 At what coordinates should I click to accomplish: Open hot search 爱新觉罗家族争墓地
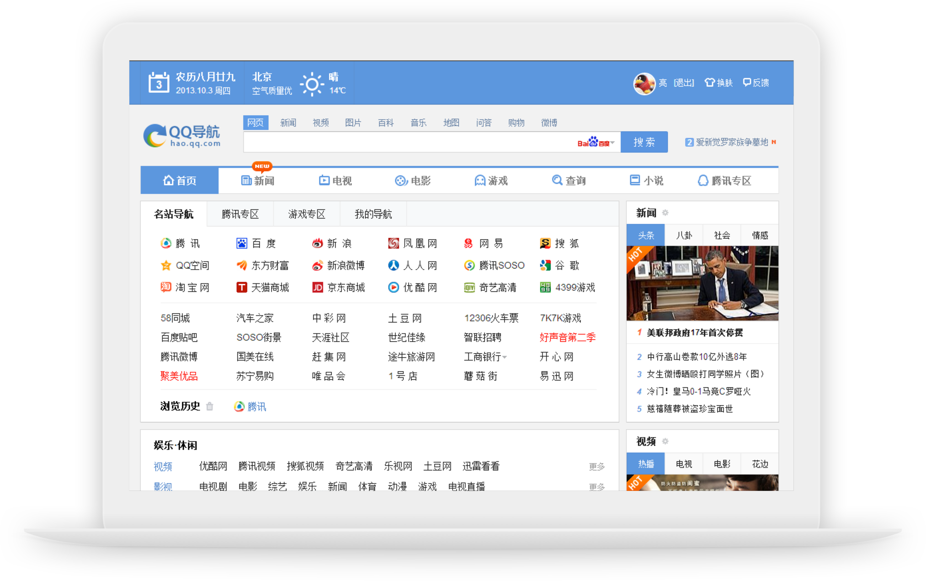click(x=732, y=142)
